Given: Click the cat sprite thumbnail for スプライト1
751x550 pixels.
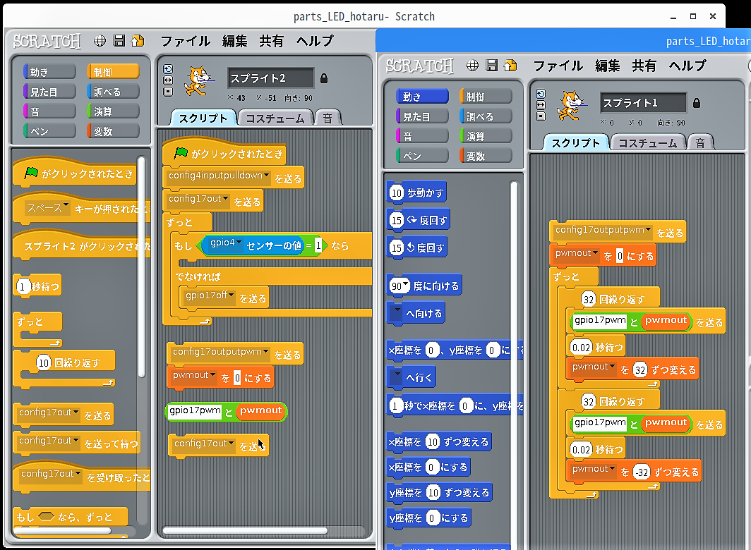Looking at the screenshot, I should 570,105.
